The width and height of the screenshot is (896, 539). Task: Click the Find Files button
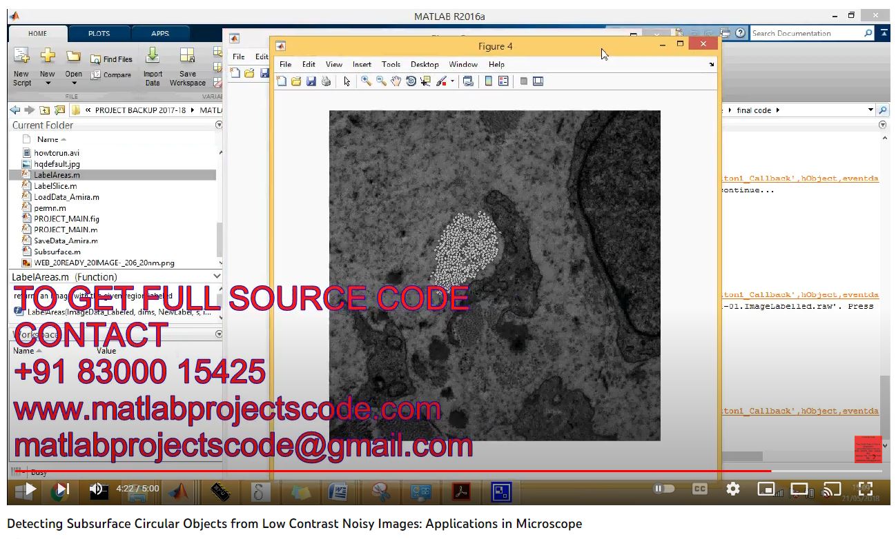point(111,59)
